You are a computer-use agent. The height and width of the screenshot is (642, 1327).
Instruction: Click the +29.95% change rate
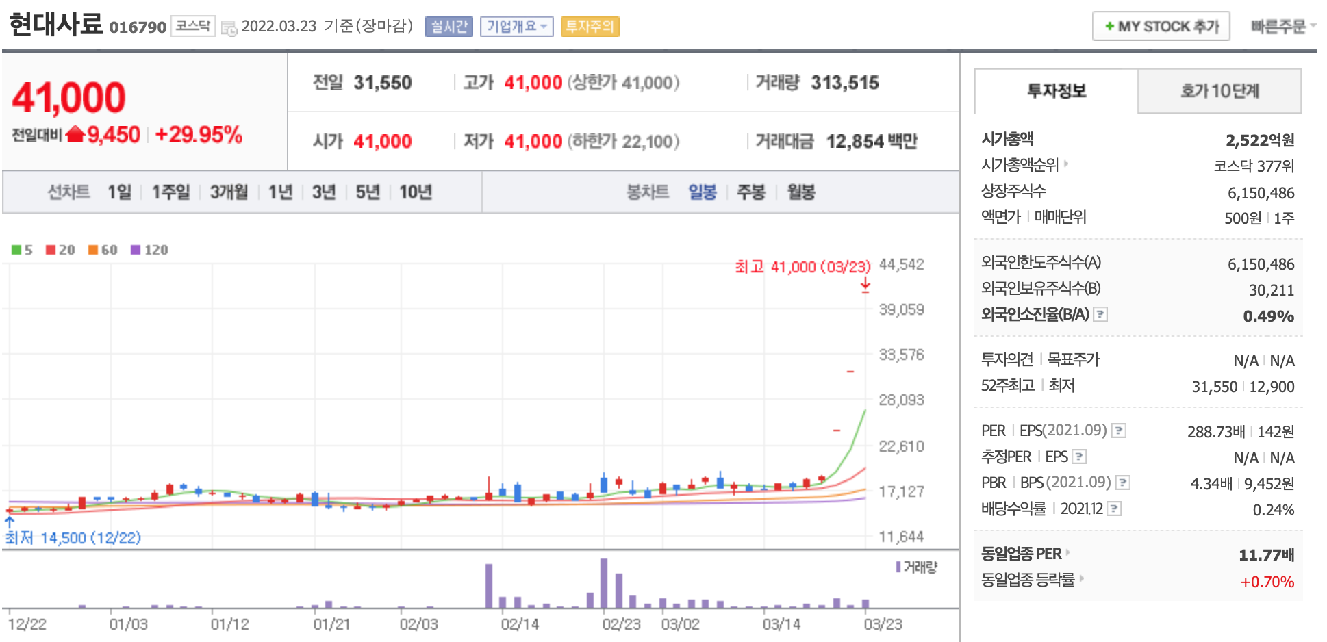[199, 134]
